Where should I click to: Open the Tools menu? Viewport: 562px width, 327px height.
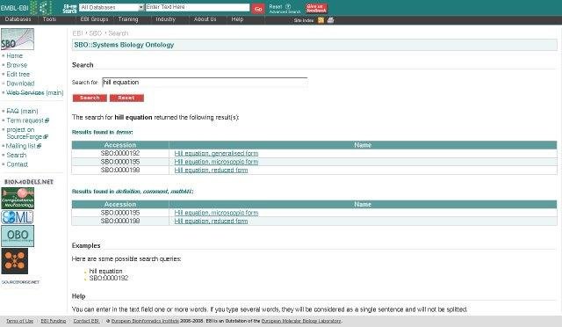(x=49, y=19)
